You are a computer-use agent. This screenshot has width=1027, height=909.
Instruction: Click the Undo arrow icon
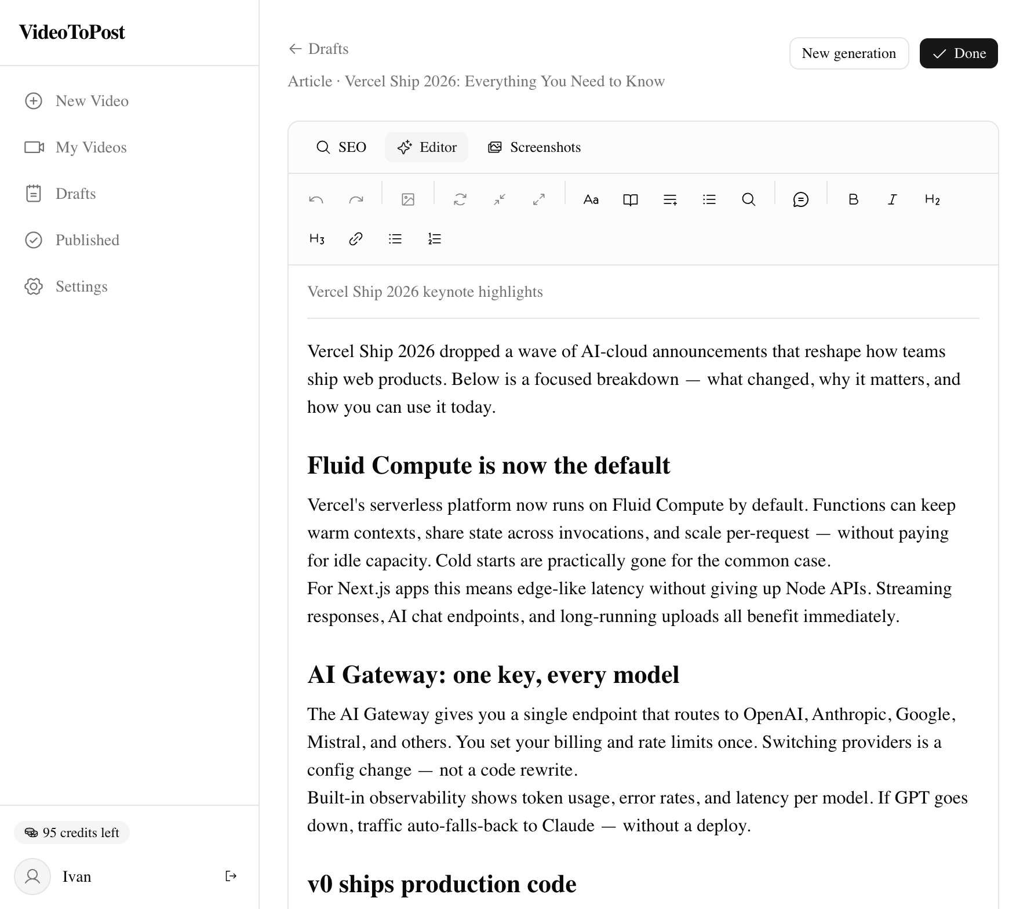316,199
